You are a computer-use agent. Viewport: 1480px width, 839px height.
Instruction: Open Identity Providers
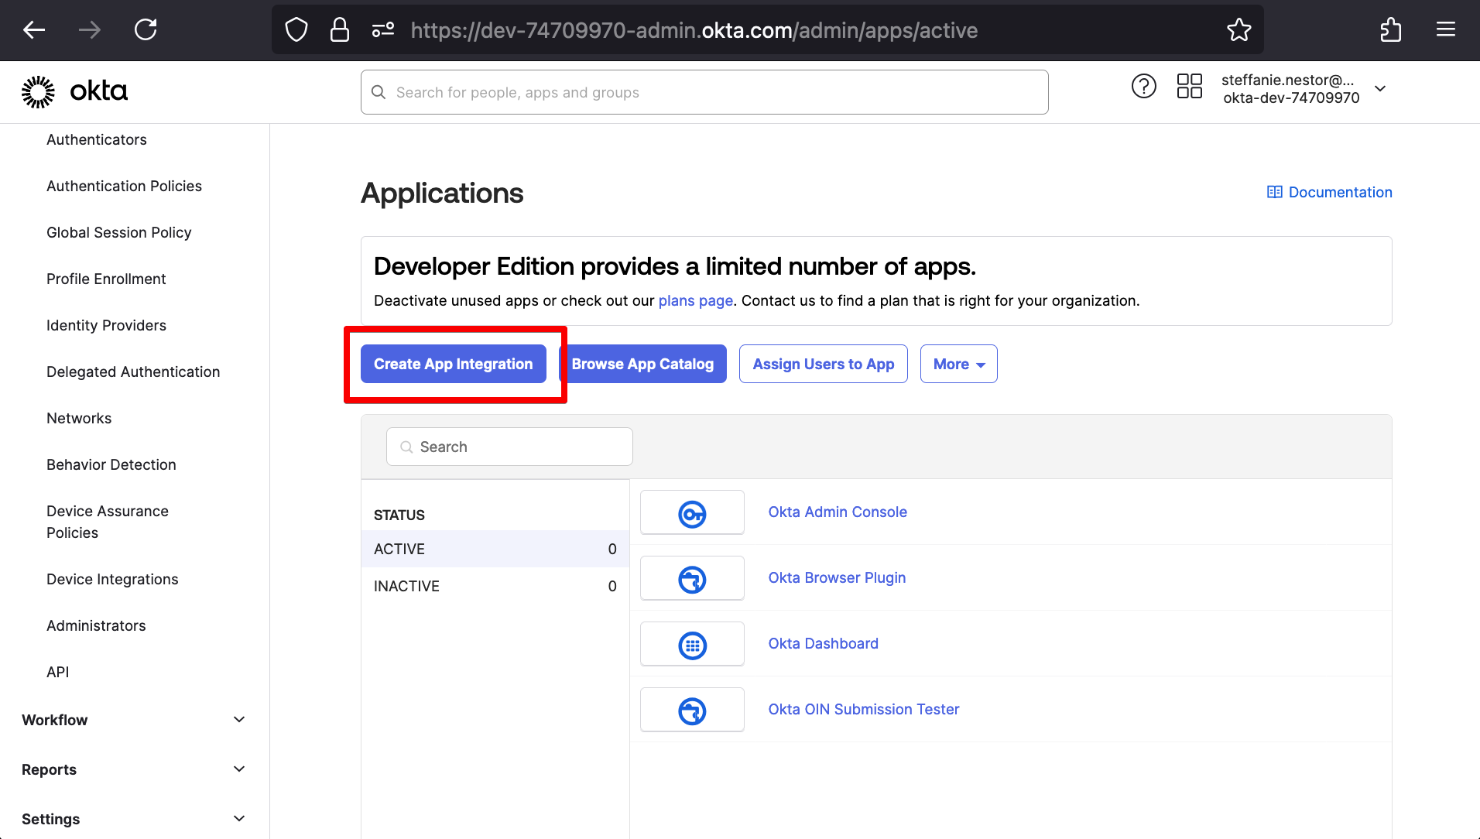click(106, 325)
